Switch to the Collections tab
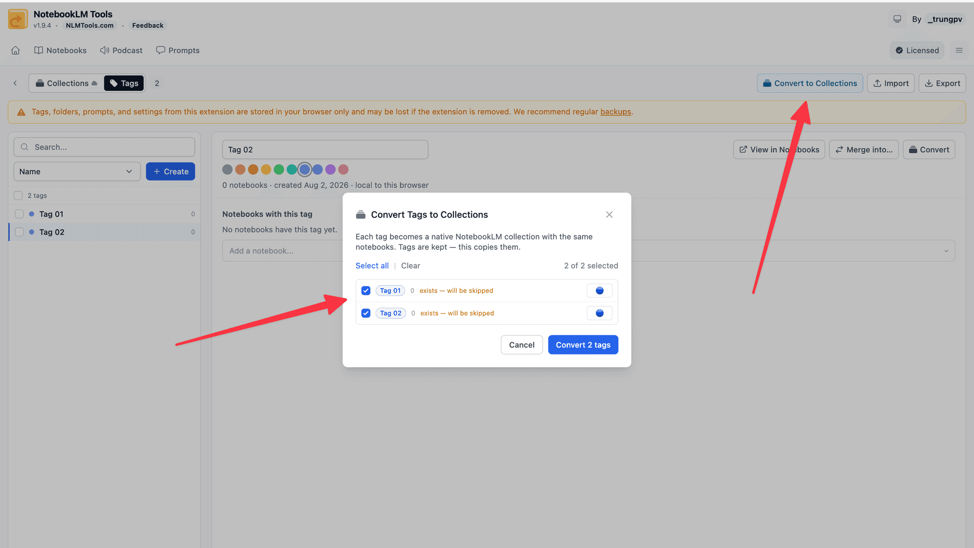This screenshot has height=548, width=974. pyautogui.click(x=66, y=83)
